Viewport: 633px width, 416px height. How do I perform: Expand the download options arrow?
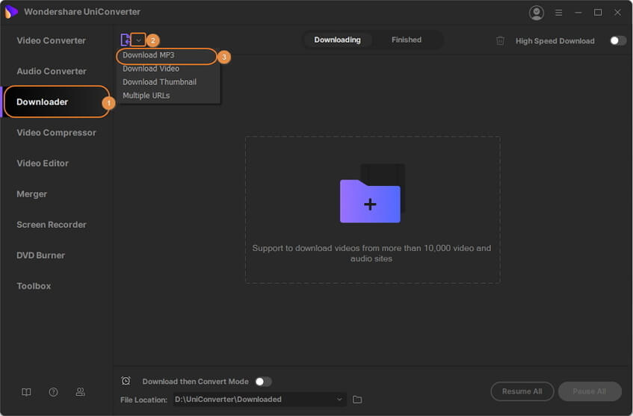(138, 40)
